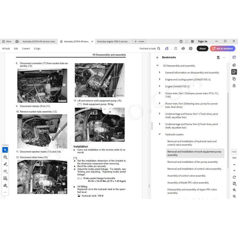Click the Bookmarks panel vertical scrollbar
238x238 pixels.
[x=228, y=131]
